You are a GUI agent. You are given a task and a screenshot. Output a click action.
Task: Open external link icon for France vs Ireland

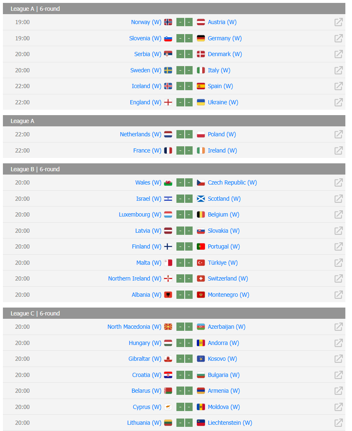click(x=339, y=150)
